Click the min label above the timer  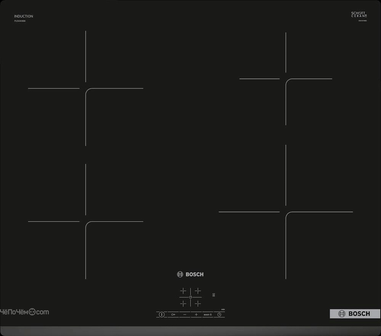(223, 310)
